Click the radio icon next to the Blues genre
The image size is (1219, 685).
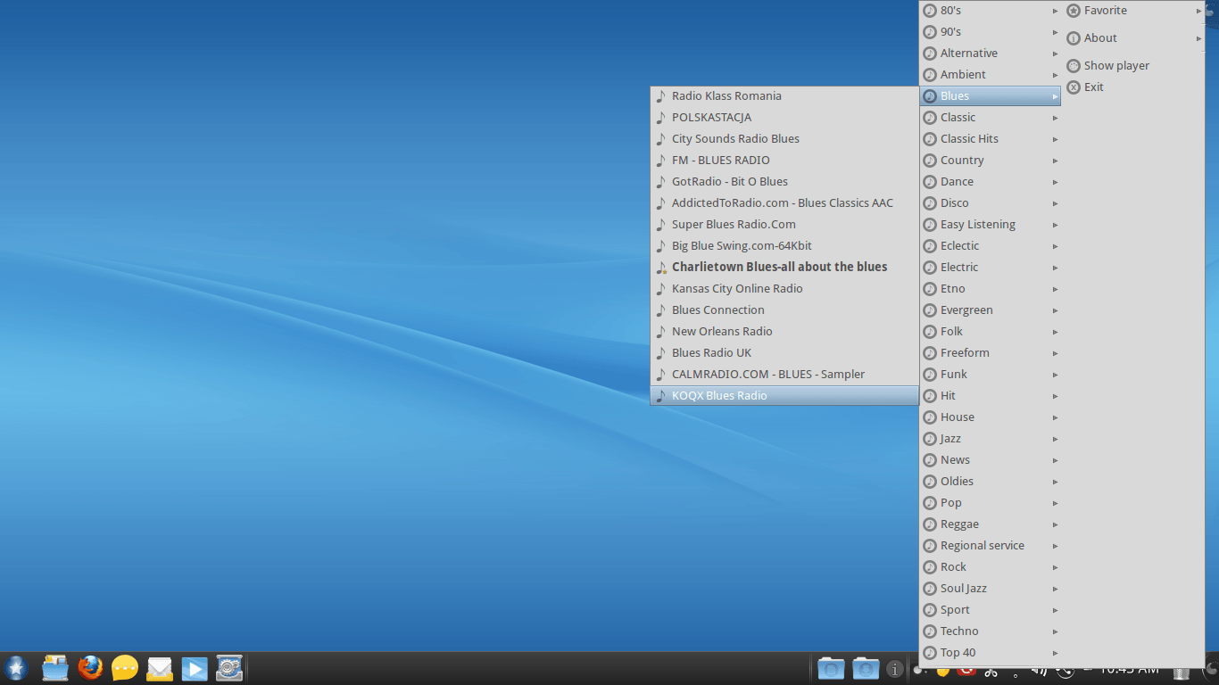(x=930, y=95)
